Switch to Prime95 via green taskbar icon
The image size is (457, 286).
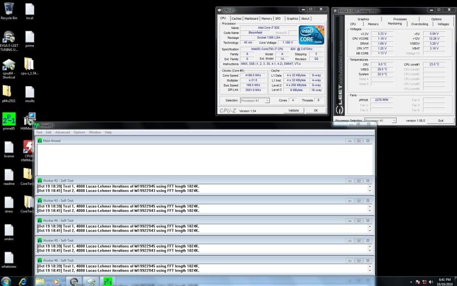pos(108,282)
